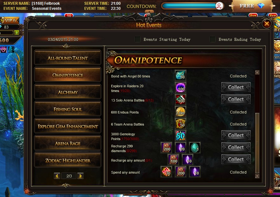Click the red gem Spend reward icon
The image size is (280, 197).
point(166,172)
